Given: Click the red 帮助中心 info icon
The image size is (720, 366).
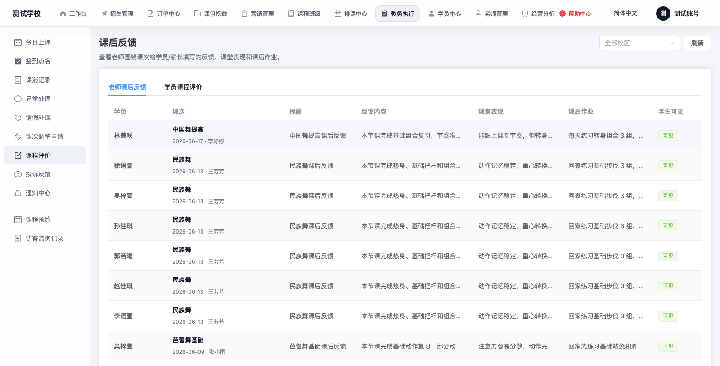Looking at the screenshot, I should [x=562, y=14].
